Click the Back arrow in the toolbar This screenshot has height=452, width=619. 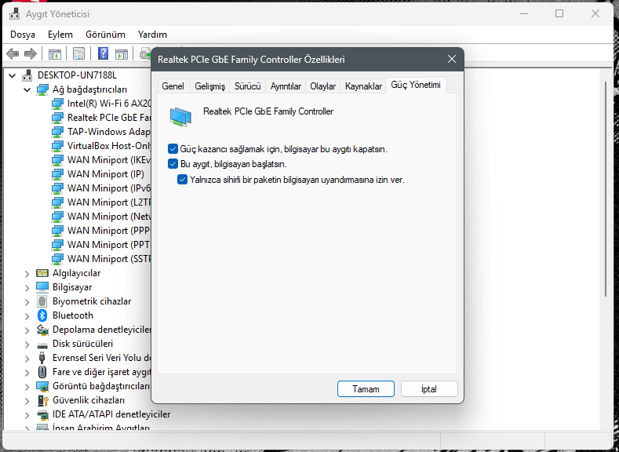[13, 53]
